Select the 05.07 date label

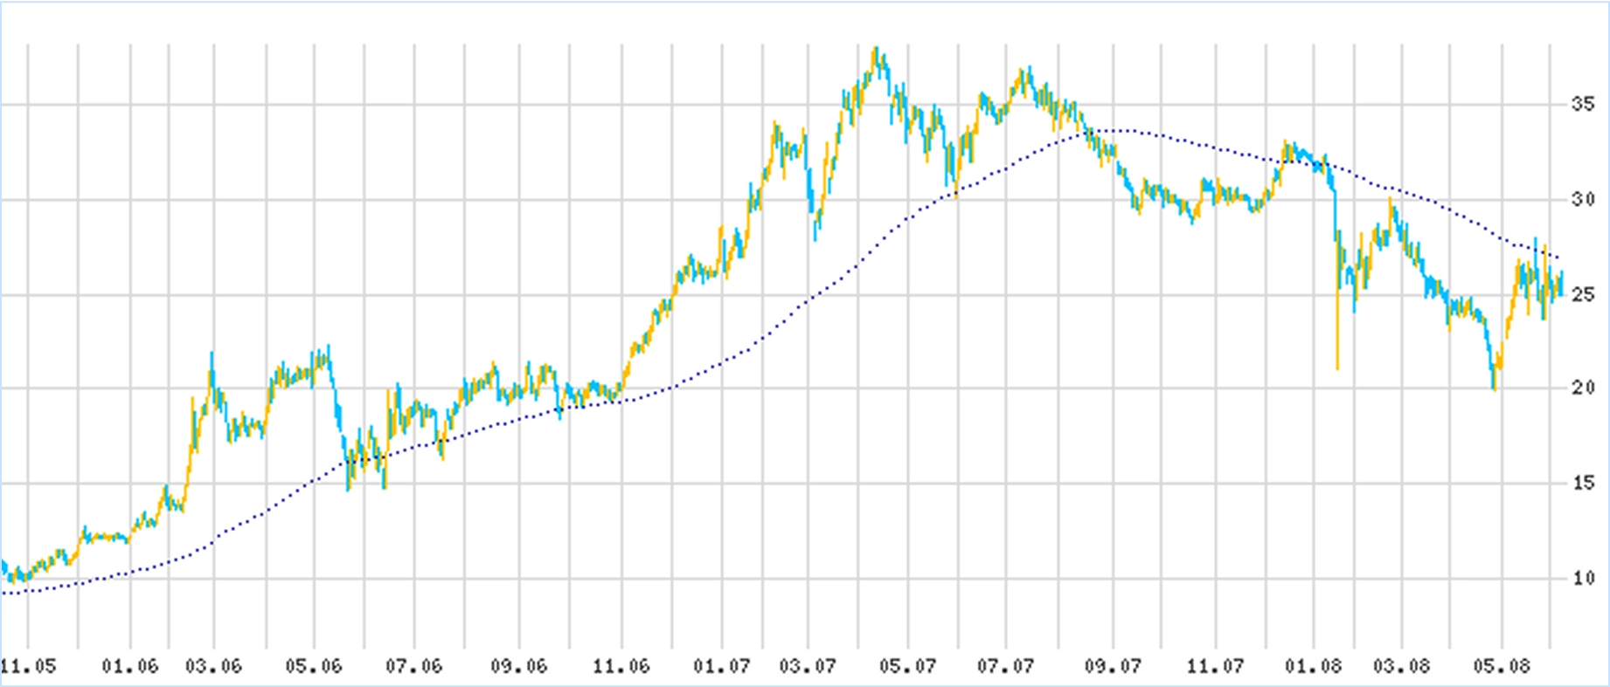coord(907,667)
